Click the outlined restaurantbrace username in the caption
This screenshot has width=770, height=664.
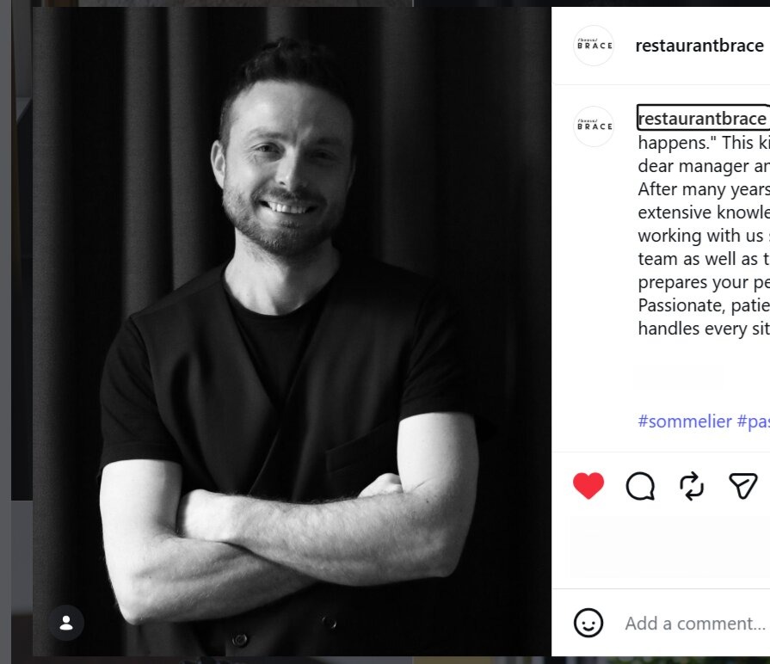coord(701,119)
